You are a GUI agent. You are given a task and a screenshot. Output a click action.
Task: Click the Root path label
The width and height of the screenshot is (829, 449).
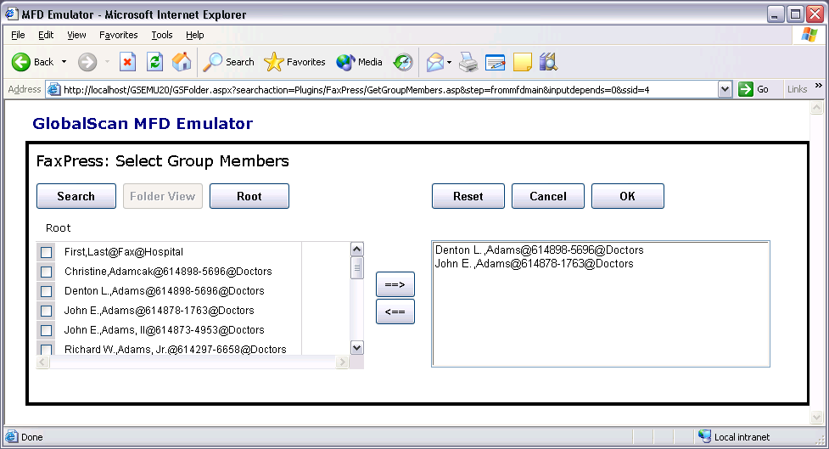59,228
